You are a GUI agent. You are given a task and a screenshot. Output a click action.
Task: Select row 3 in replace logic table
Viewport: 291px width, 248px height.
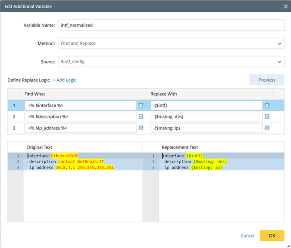point(14,128)
